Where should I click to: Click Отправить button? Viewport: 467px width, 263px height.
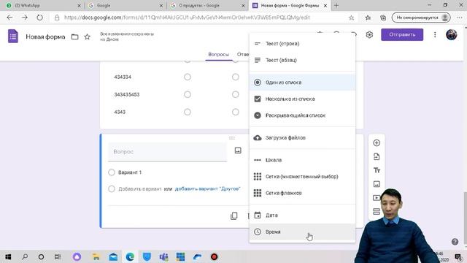pos(402,34)
